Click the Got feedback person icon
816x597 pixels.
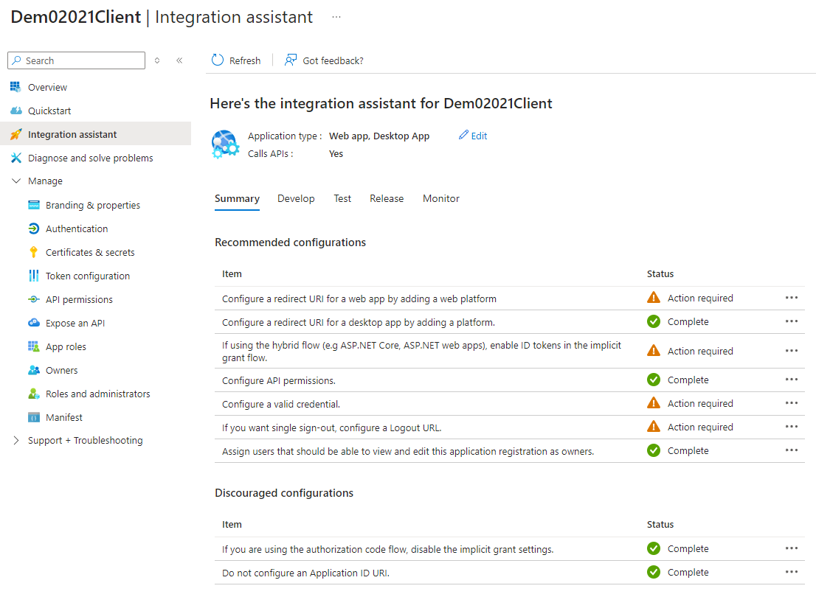click(291, 60)
